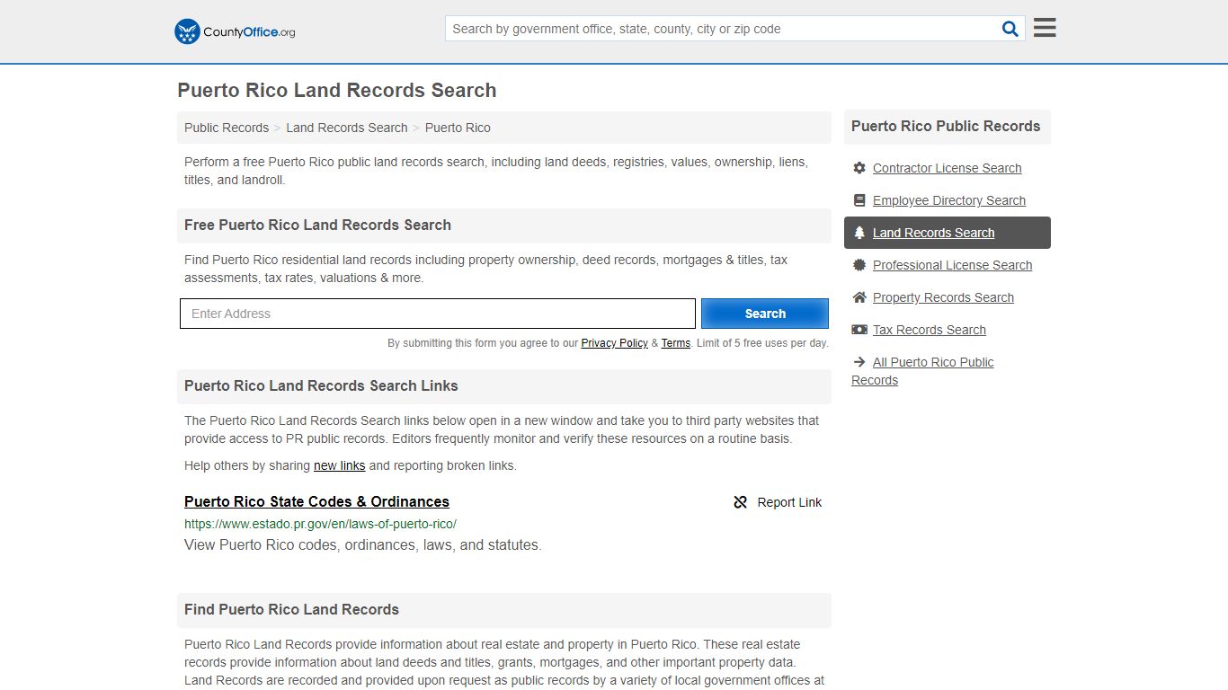The height and width of the screenshot is (690, 1228).
Task: Click the Enter Address input box
Action: [438, 314]
